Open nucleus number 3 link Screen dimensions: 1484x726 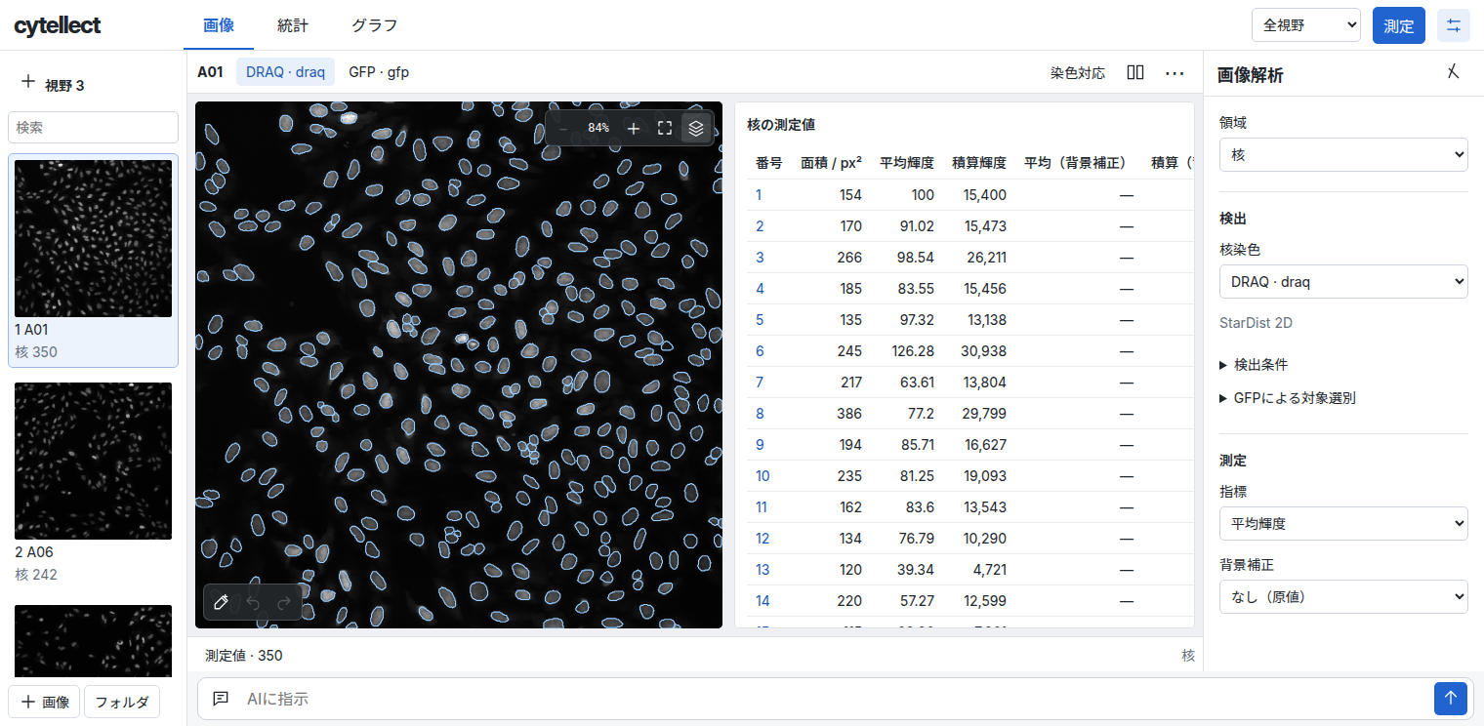[x=760, y=258]
